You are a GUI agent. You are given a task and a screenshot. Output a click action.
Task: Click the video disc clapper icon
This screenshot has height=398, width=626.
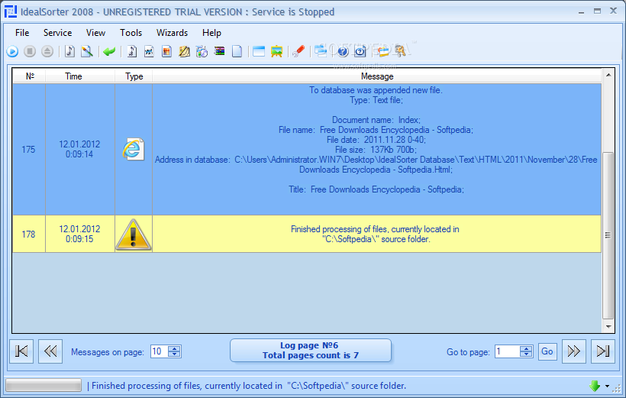(x=202, y=51)
